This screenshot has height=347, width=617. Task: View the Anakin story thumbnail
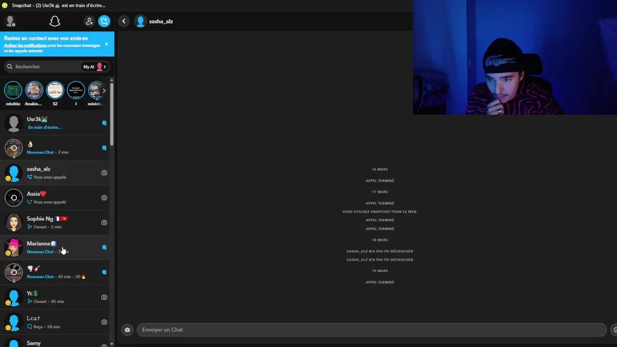click(x=34, y=90)
